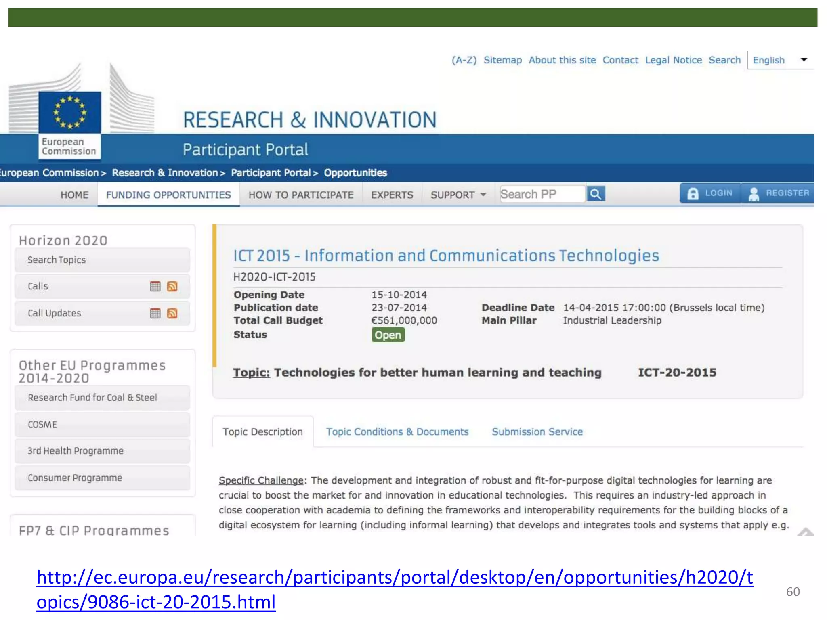Click the €561,000,000 budget value
The height and width of the screenshot is (620, 827).
coord(404,320)
